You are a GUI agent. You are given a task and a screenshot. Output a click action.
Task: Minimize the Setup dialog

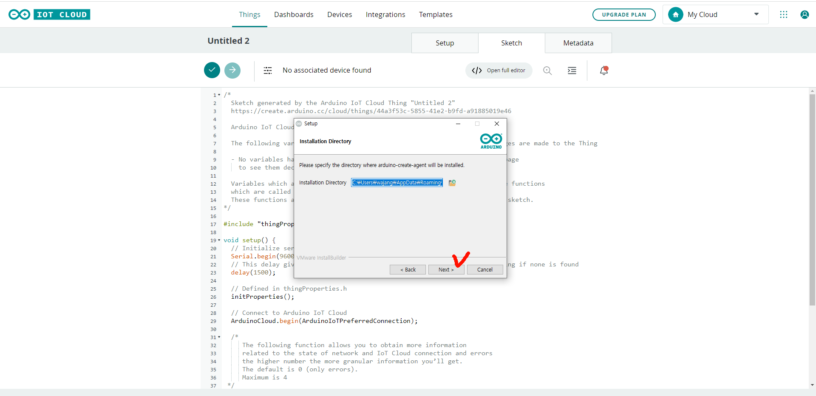pyautogui.click(x=458, y=124)
